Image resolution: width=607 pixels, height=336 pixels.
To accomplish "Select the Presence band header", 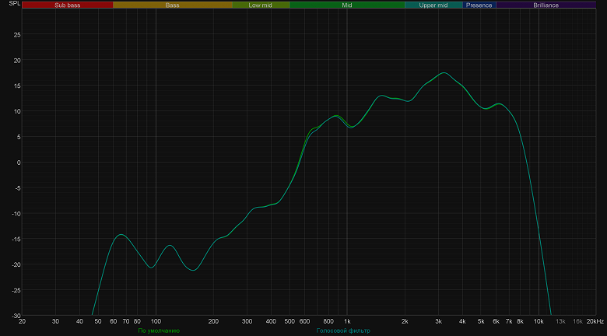I will coord(479,5).
